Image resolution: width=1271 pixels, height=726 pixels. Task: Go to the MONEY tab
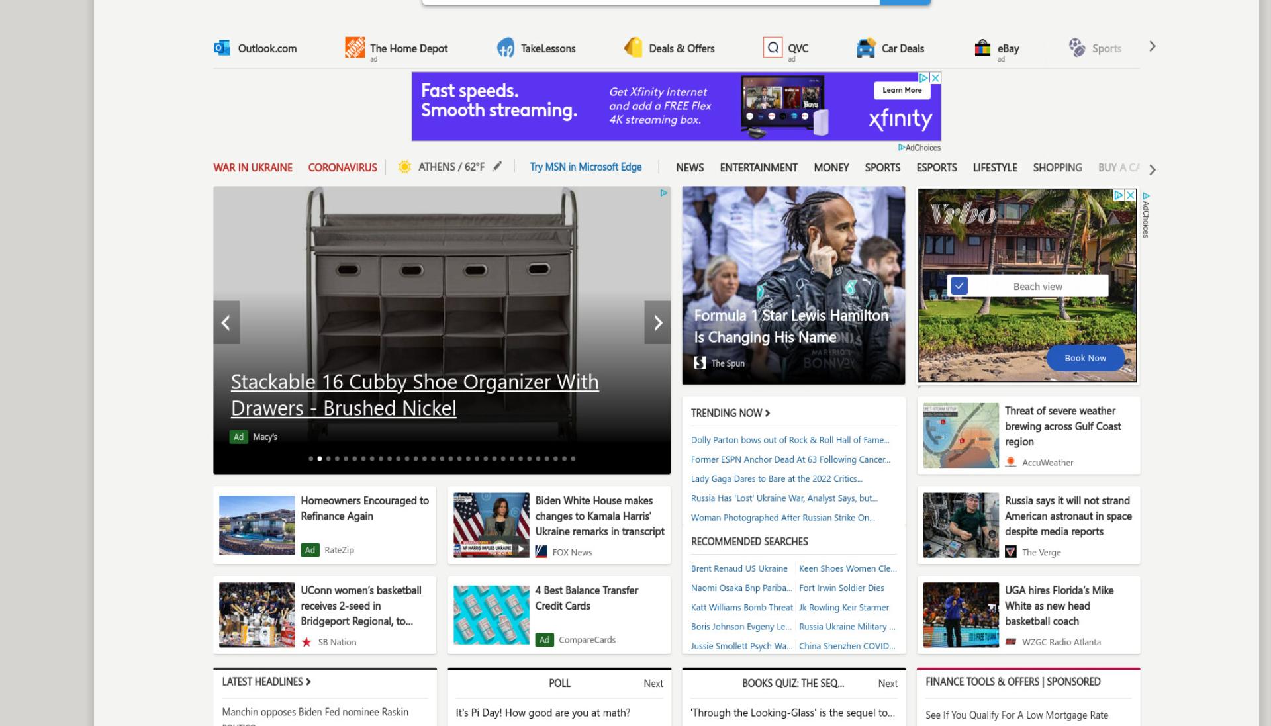[831, 167]
